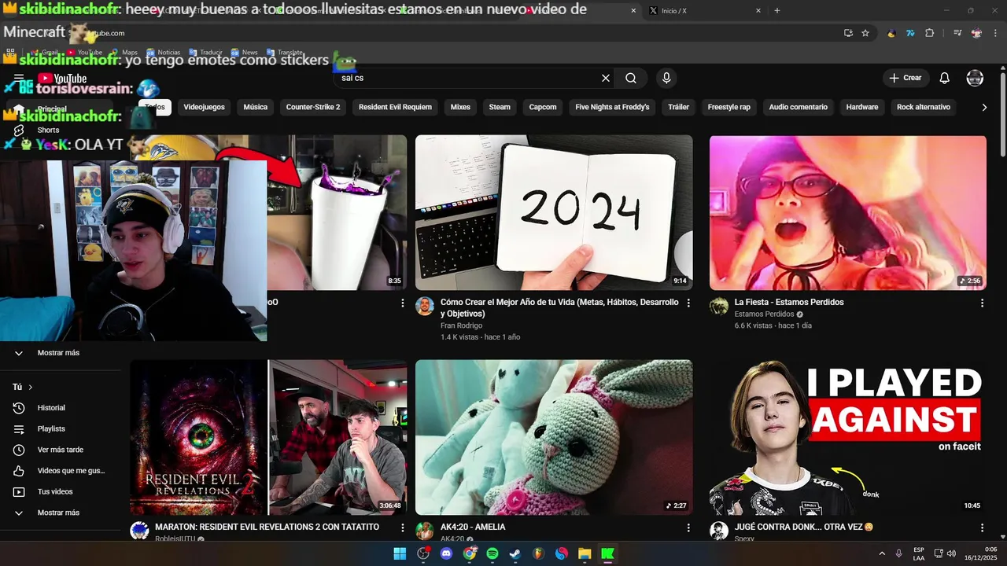Click the taskbar volume icon
The height and width of the screenshot is (566, 1007).
tap(952, 553)
